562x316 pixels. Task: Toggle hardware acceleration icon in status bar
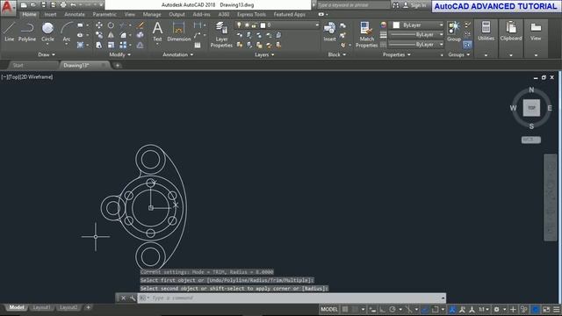(535, 309)
